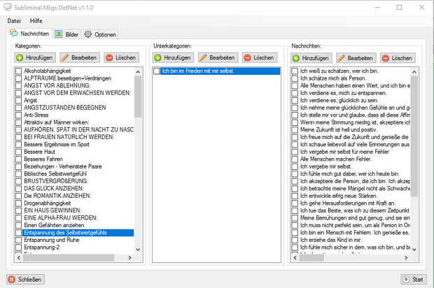Click the application icon in the title bar

pyautogui.click(x=8, y=7)
